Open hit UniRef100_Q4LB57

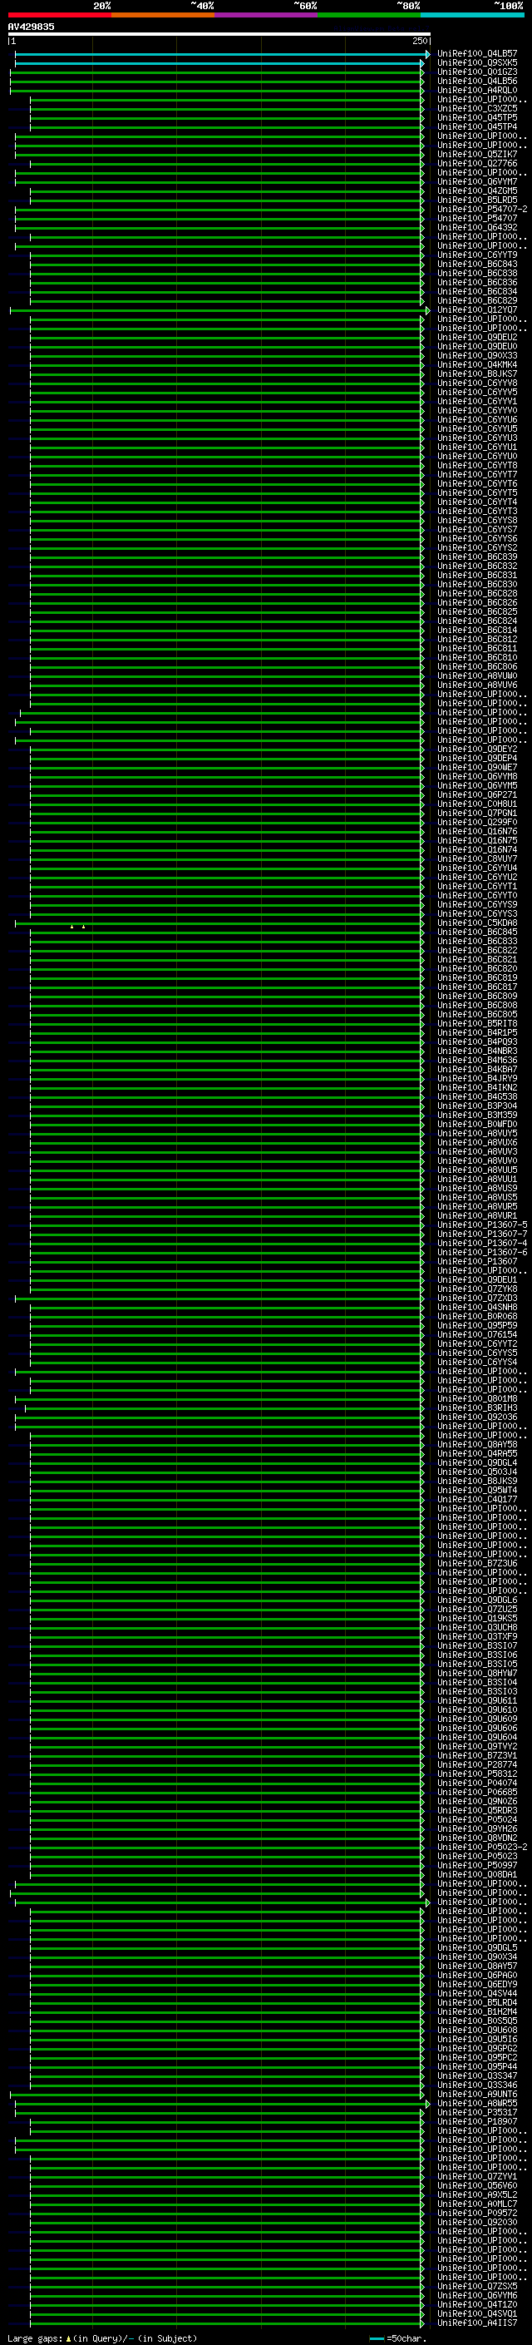(x=477, y=54)
